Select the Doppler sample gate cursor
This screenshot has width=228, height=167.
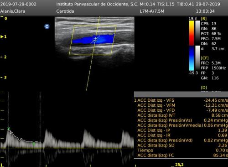tap(95, 40)
